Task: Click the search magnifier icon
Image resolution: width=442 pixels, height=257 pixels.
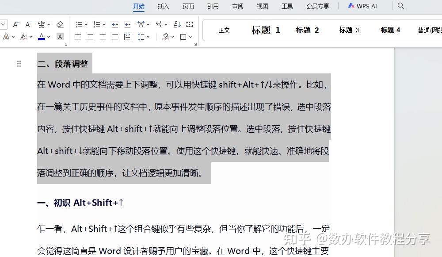Action: (x=400, y=6)
